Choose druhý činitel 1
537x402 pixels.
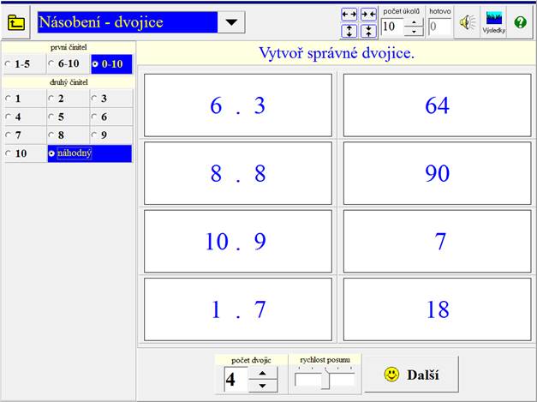tap(25, 99)
